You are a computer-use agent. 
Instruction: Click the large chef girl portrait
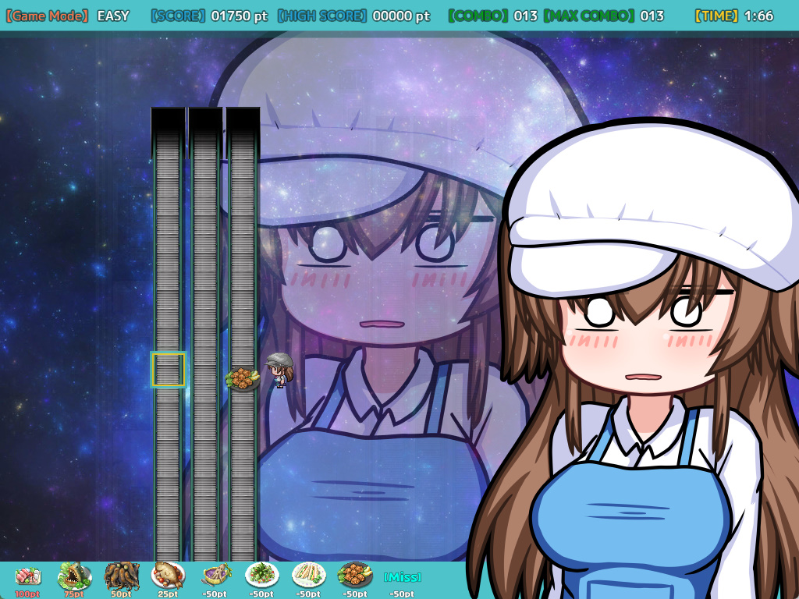click(x=634, y=359)
